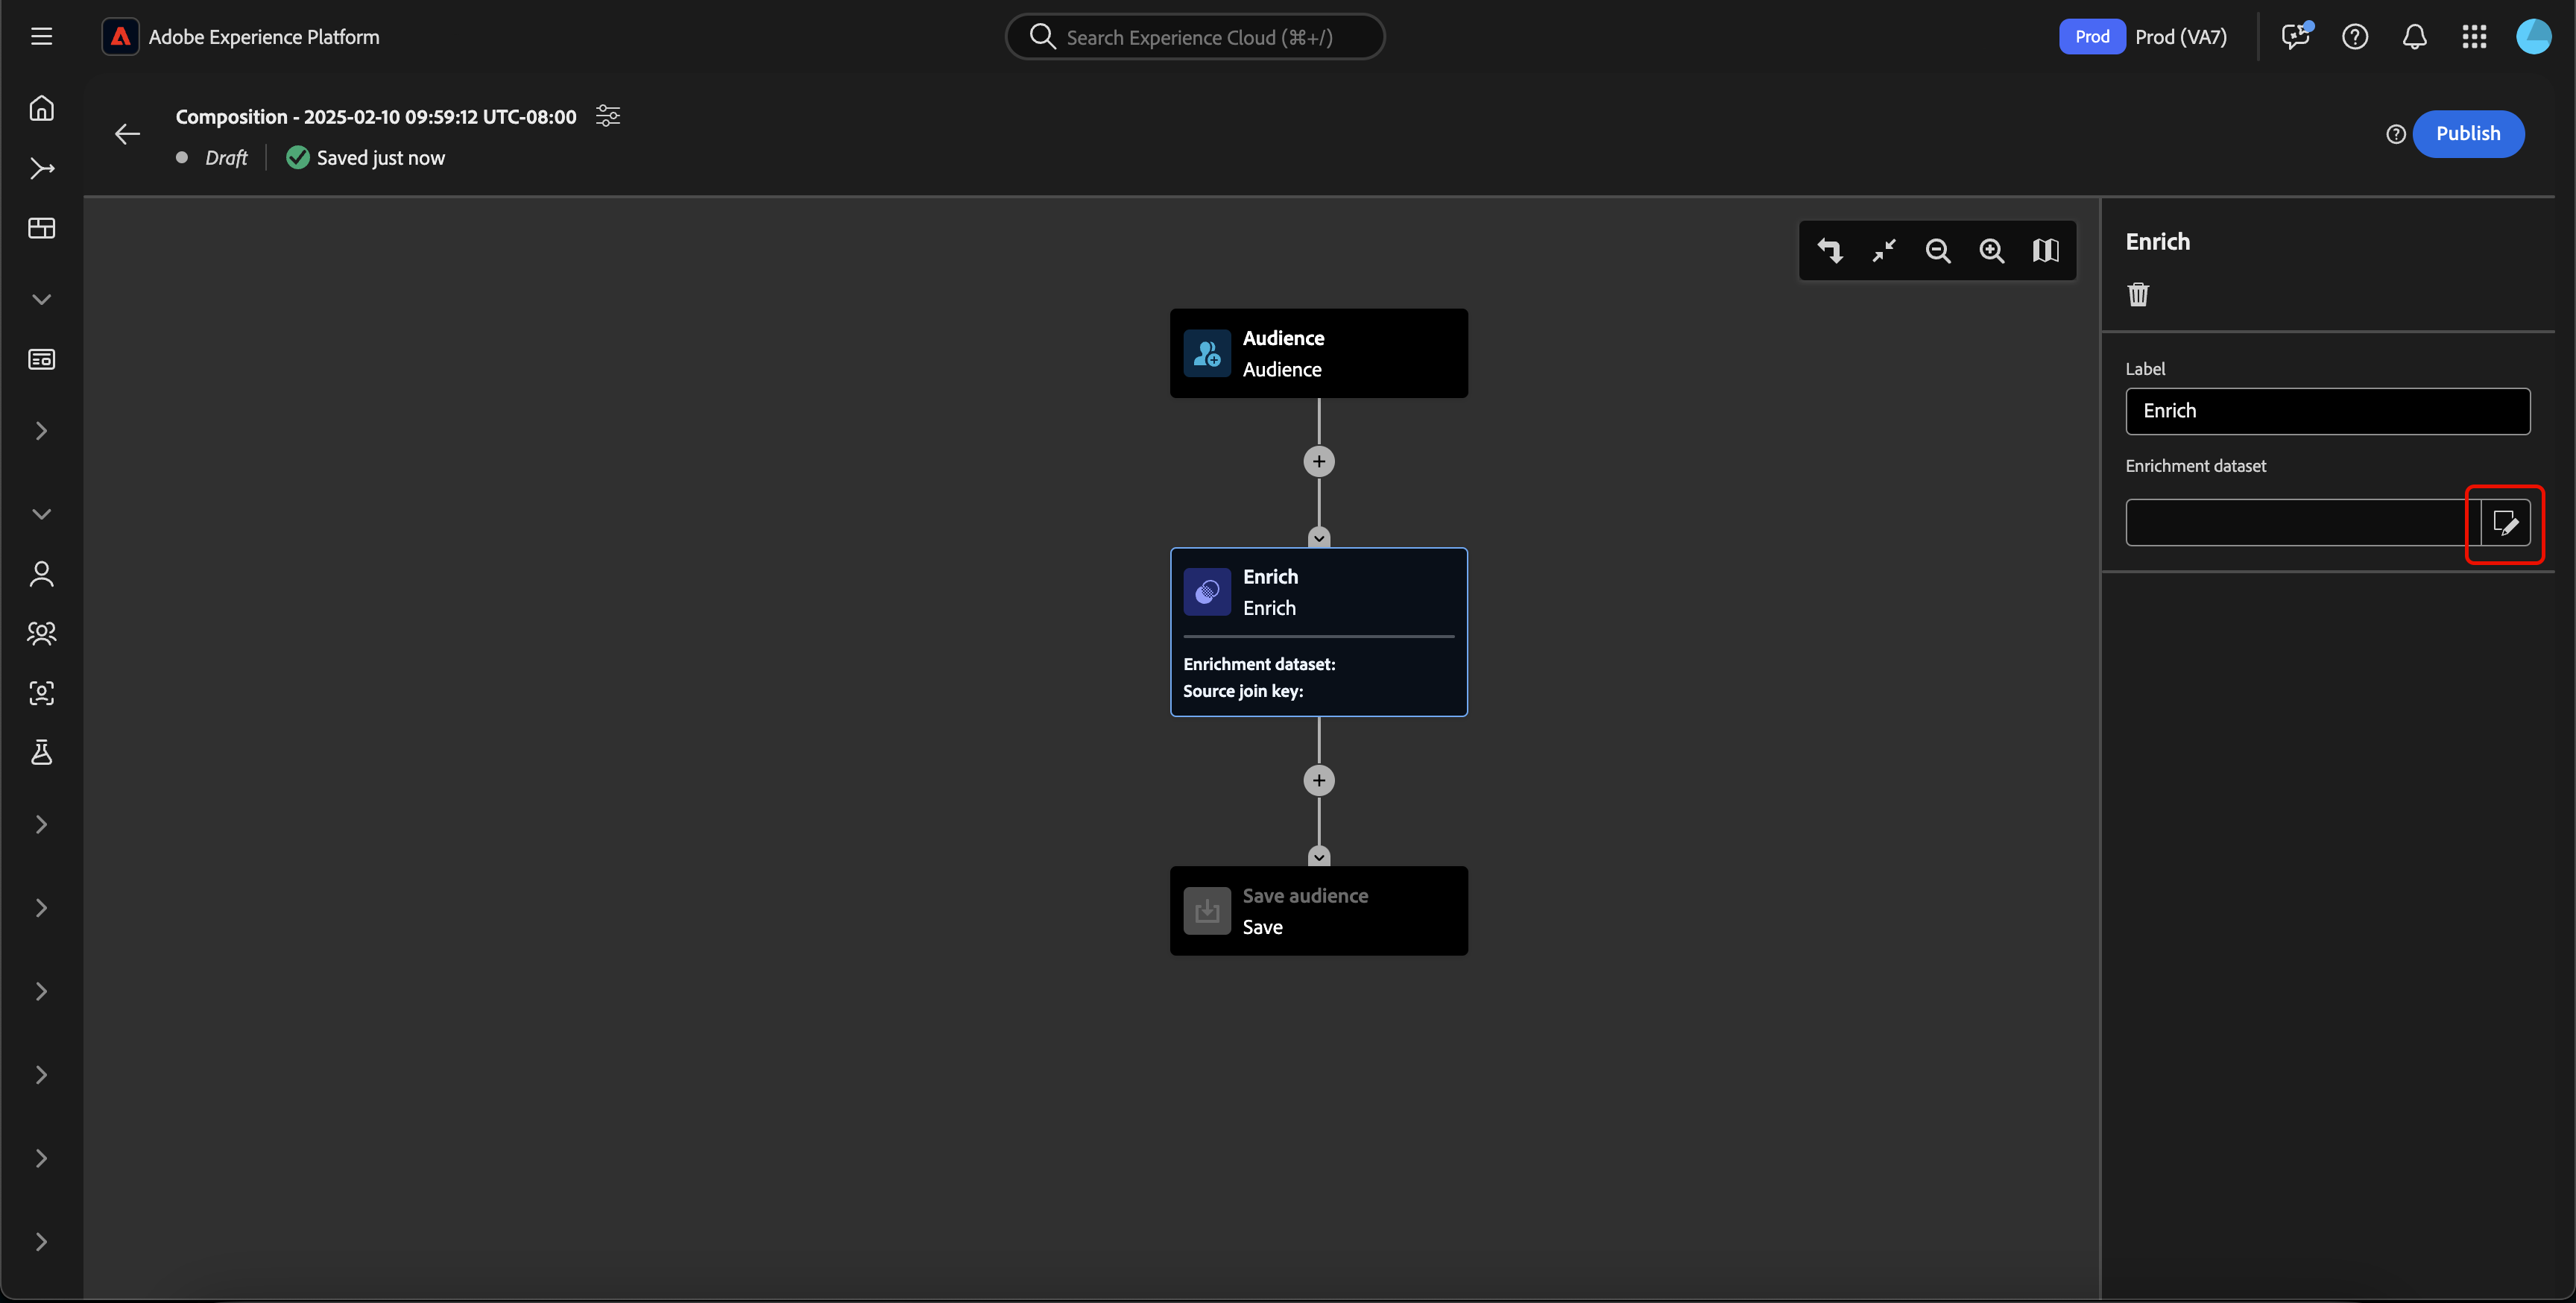Go back using the left arrow
Screen dimensions: 2576x1303
(x=127, y=134)
